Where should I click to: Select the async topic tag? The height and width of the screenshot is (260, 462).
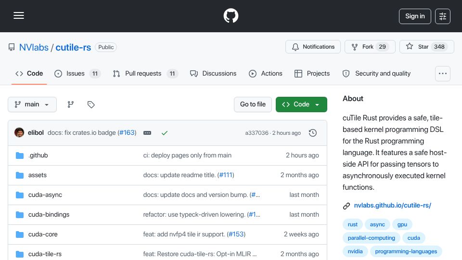377,224
